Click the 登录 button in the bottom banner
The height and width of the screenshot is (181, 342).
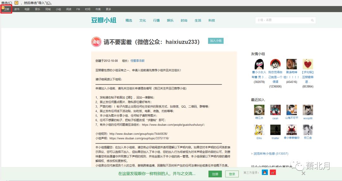pos(232,174)
